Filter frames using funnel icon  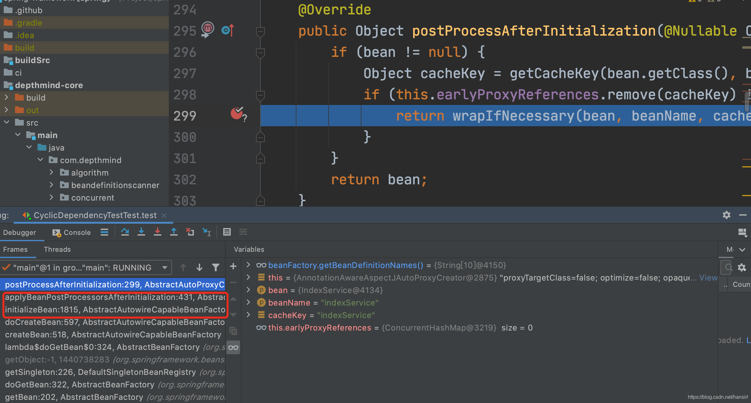pyautogui.click(x=216, y=267)
